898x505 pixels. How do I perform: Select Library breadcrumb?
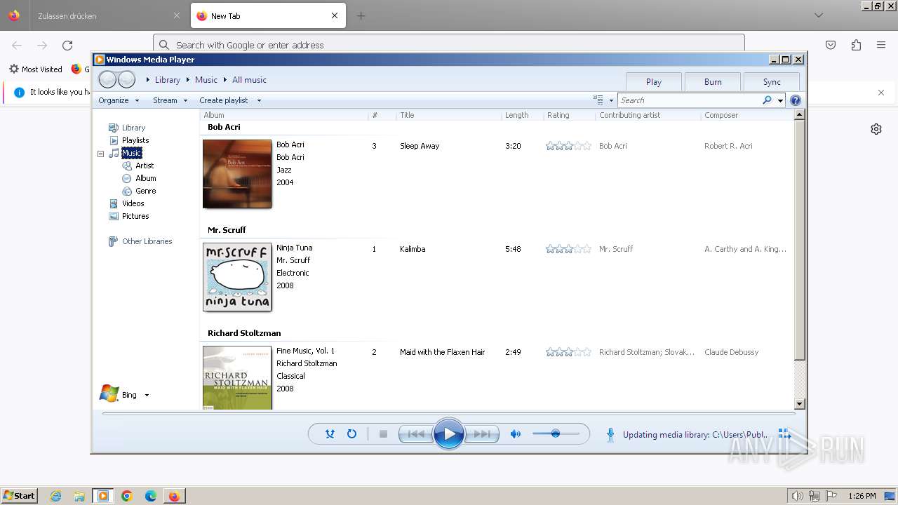168,80
